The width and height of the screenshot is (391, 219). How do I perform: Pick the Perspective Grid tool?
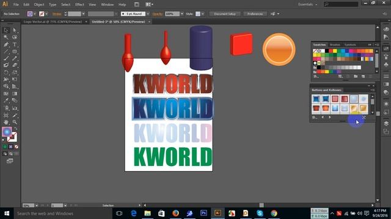pyautogui.click(x=15, y=86)
